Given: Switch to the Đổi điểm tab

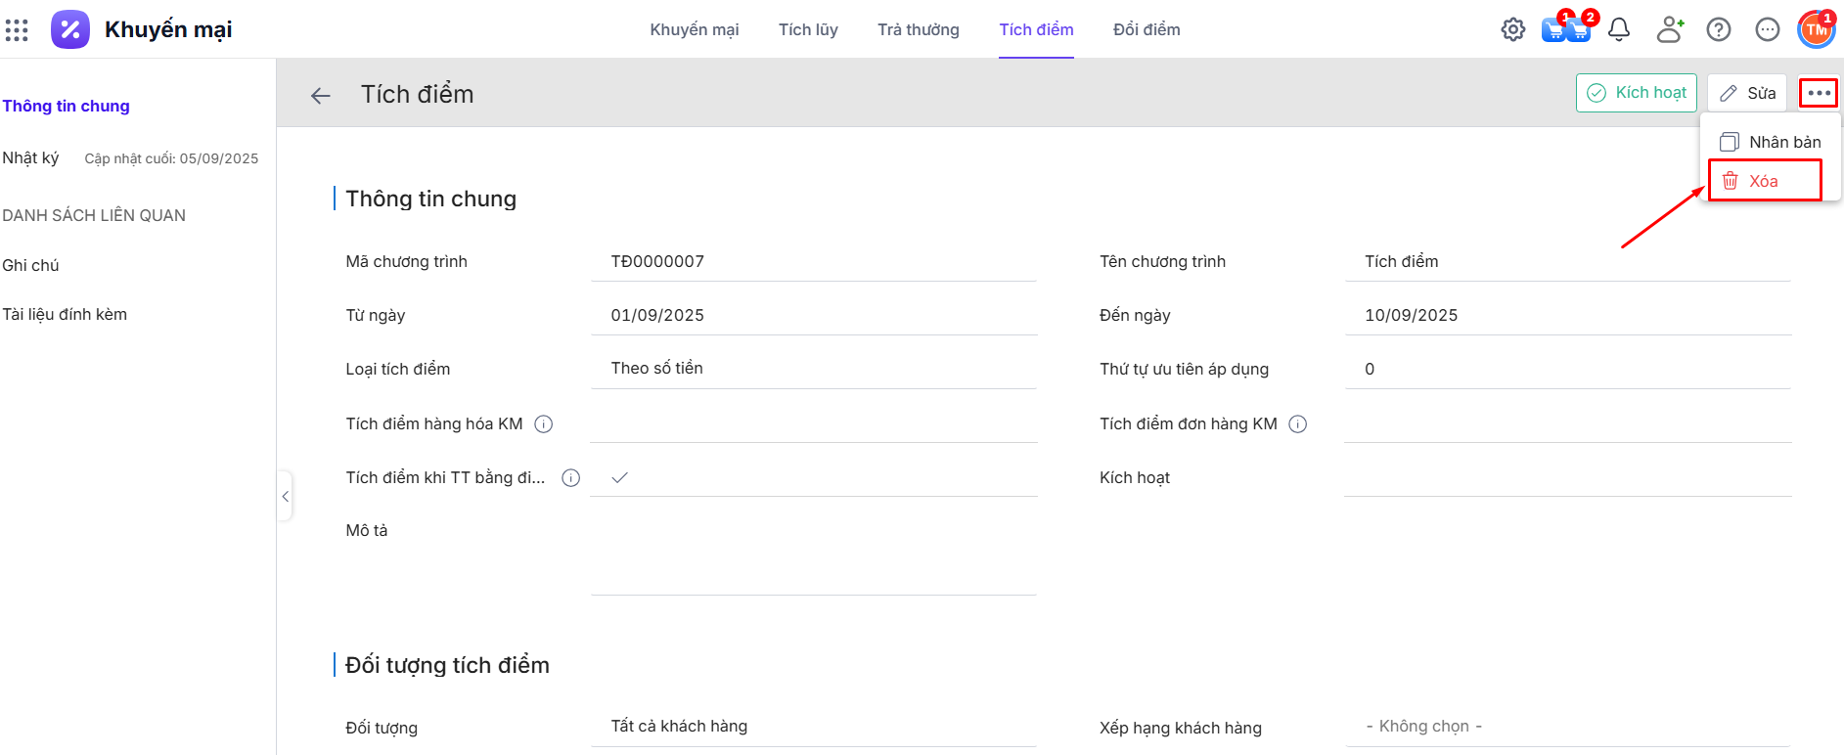Looking at the screenshot, I should click(x=1147, y=29).
